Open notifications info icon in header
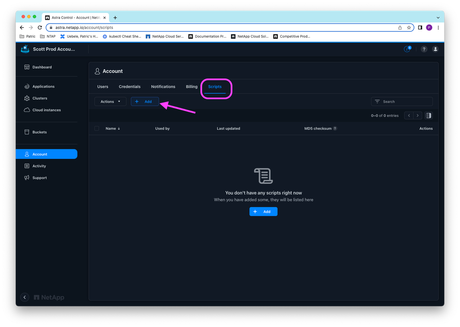Screen dimensions: 460x327 (x=407, y=49)
